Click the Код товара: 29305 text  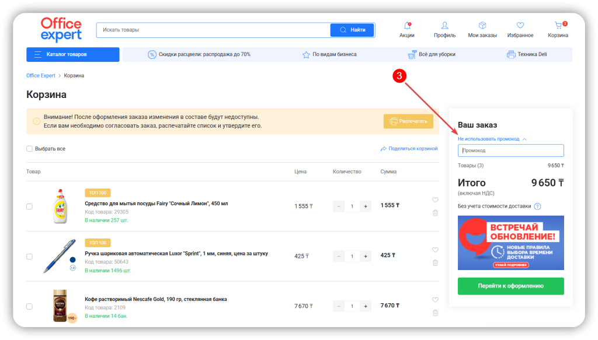[106, 212]
